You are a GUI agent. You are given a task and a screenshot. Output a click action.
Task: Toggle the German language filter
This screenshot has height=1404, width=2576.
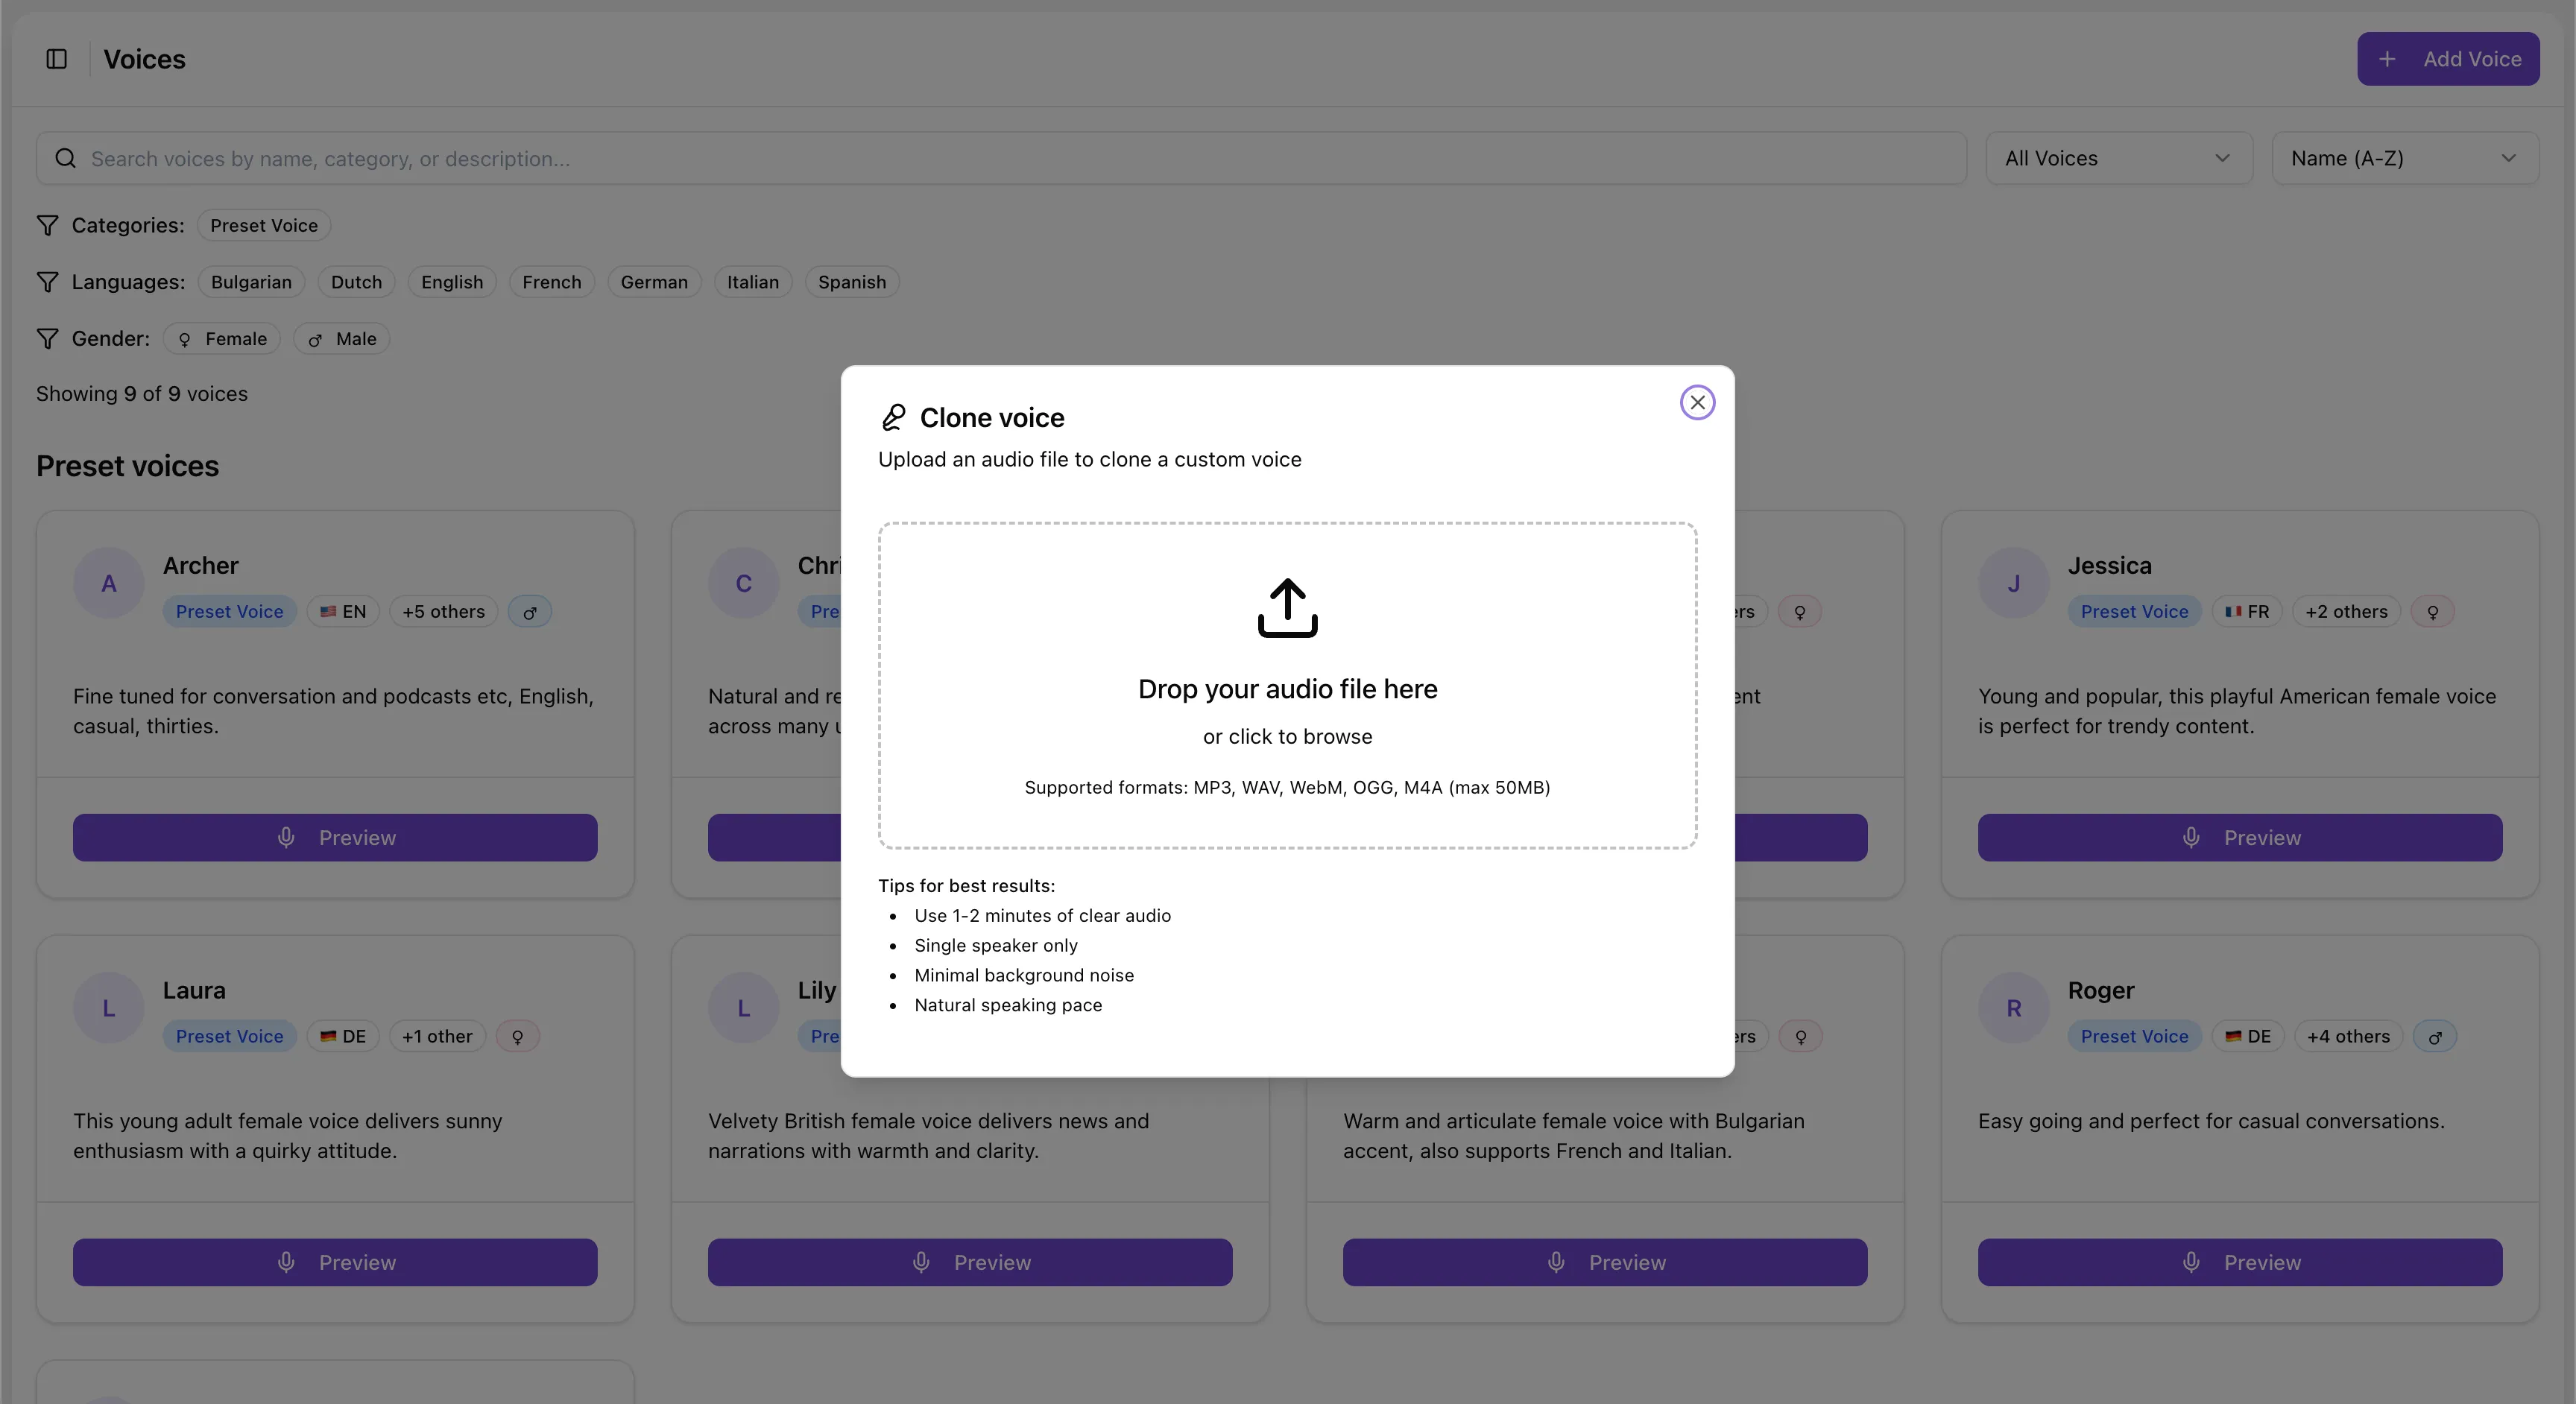click(x=654, y=283)
